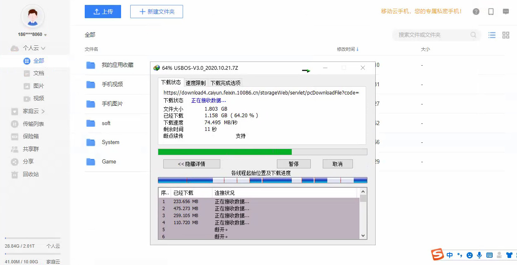Click the download URL text
Image resolution: width=517 pixels, height=265 pixels.
[x=261, y=93]
